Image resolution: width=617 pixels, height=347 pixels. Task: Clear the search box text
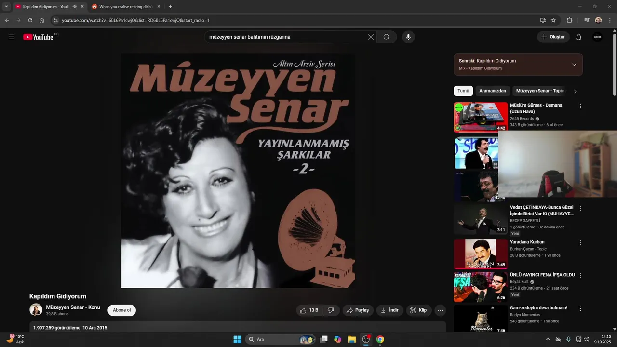coord(371,37)
